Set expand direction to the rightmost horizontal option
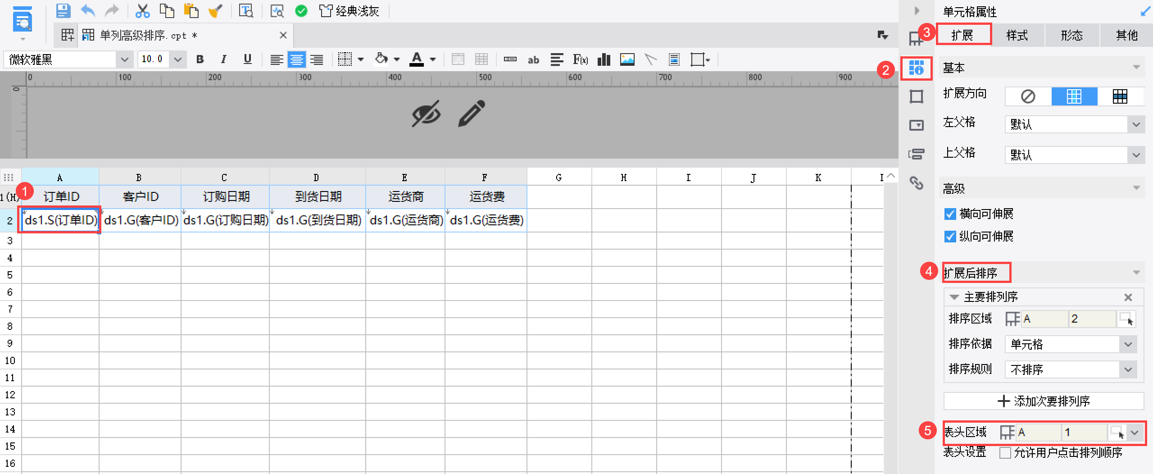Screen dimensions: 1153x474 point(1120,96)
